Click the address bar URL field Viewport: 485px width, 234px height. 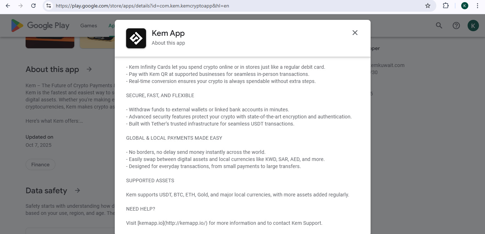(x=213, y=6)
